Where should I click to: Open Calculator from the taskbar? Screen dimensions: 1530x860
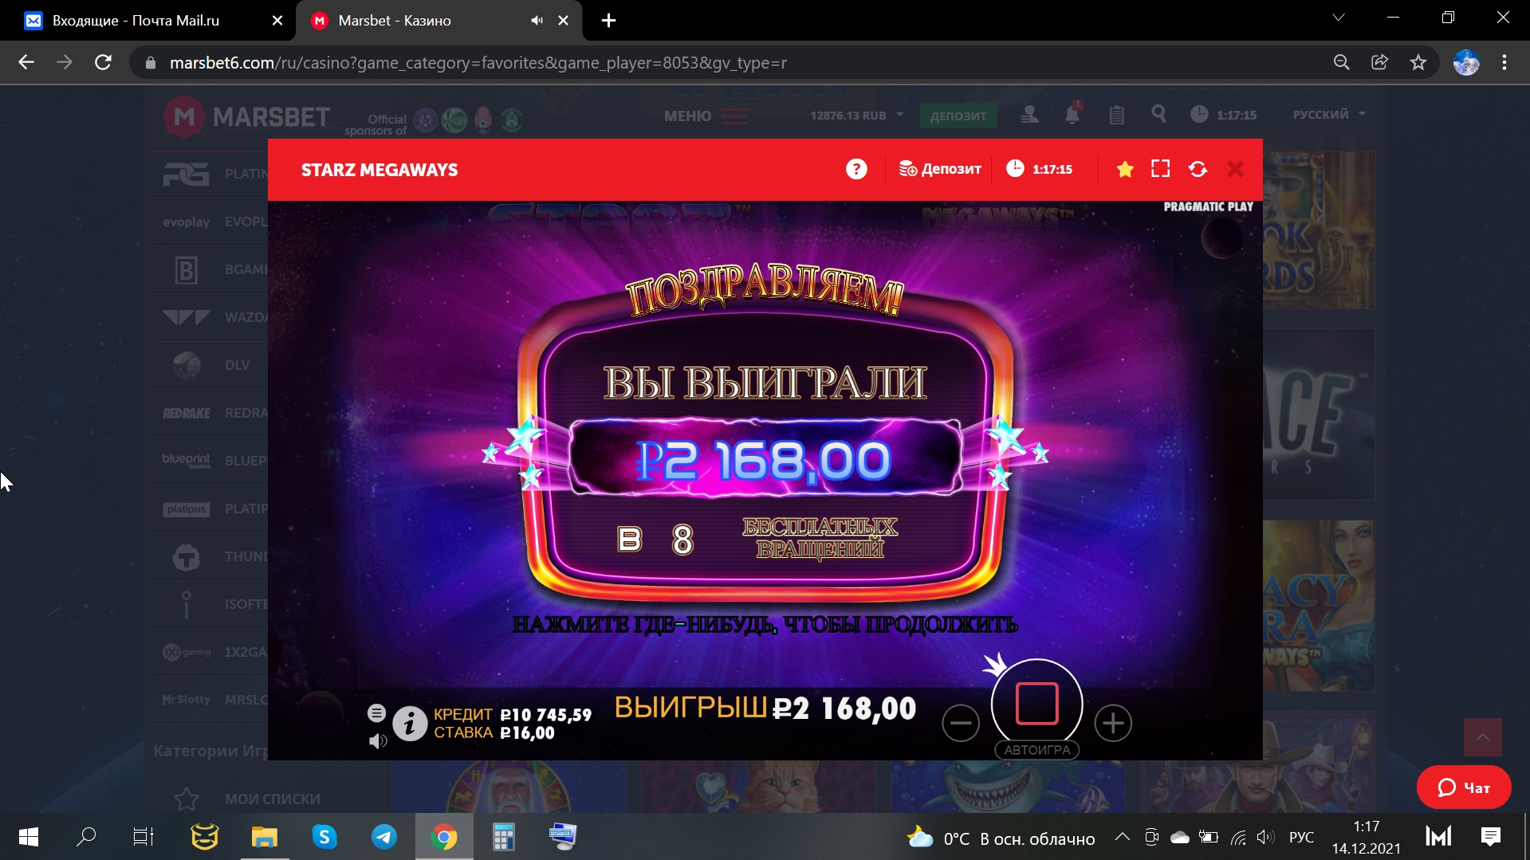[x=503, y=837]
